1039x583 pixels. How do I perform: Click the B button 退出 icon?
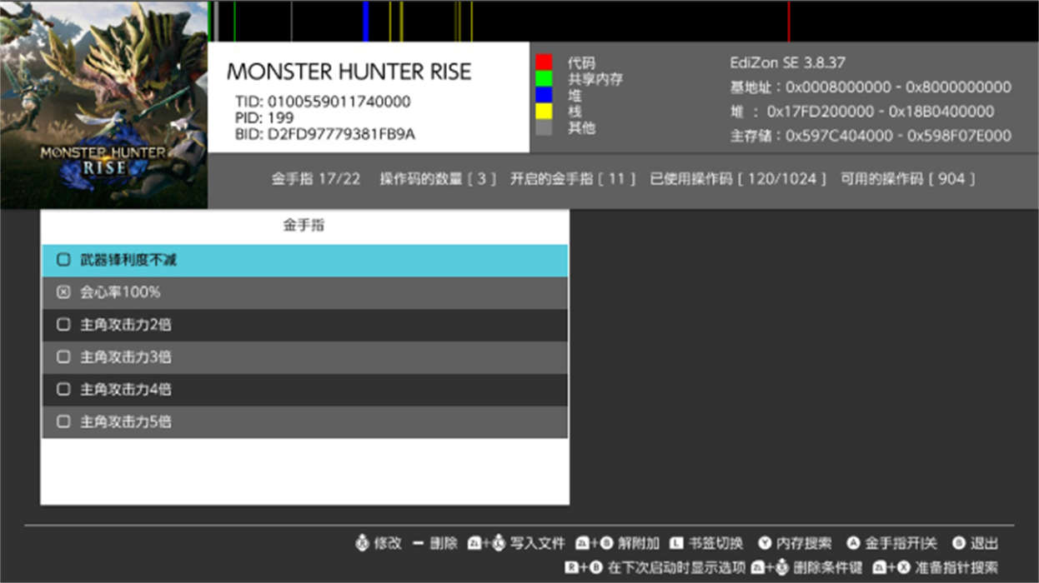pos(958,544)
